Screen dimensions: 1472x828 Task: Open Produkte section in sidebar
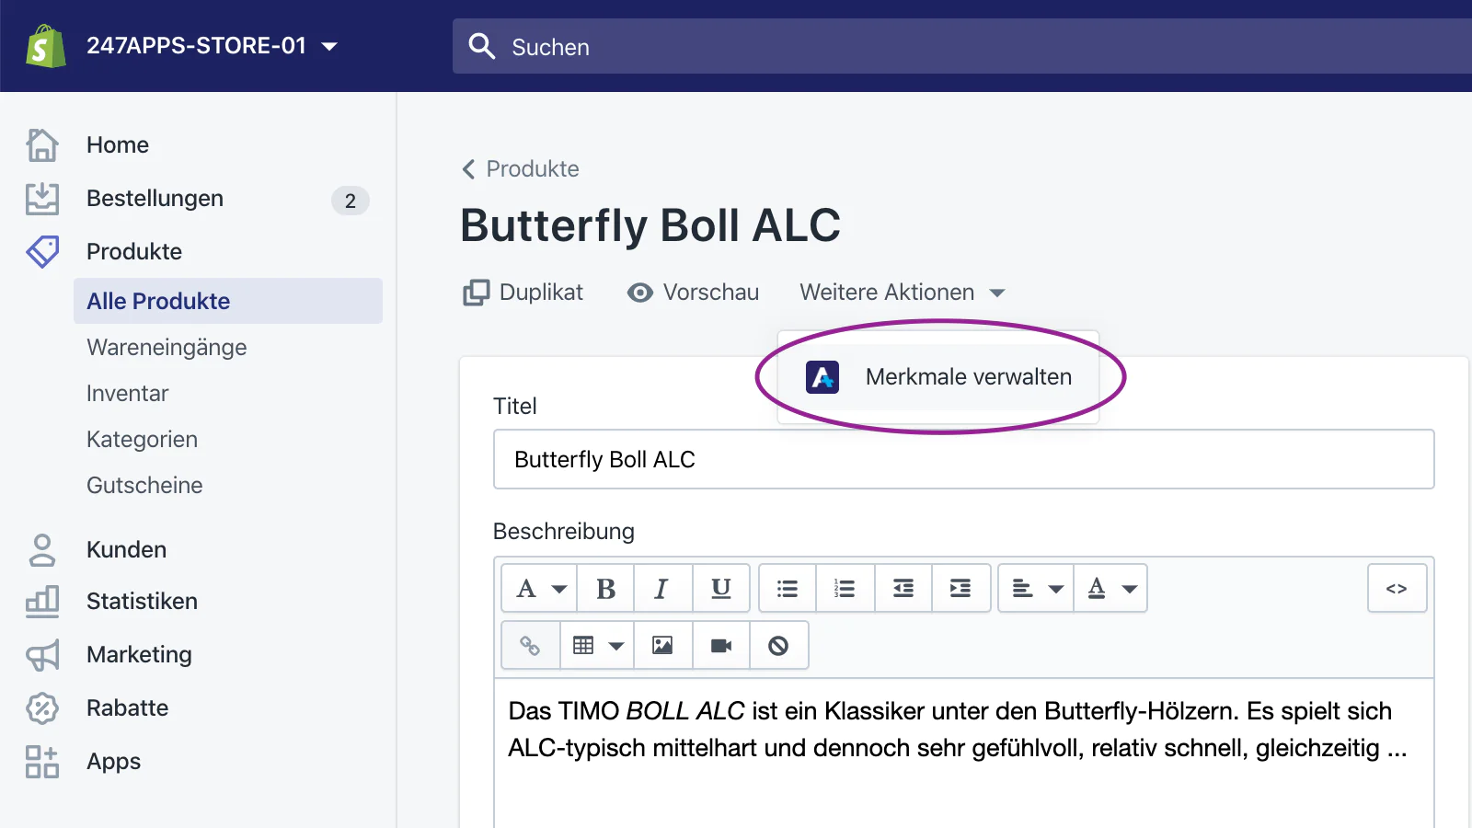(x=134, y=251)
